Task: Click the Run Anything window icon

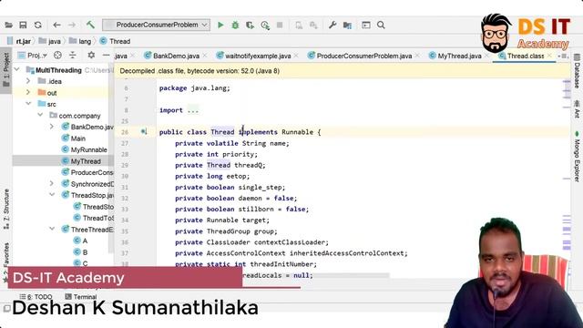Action: 366,25
